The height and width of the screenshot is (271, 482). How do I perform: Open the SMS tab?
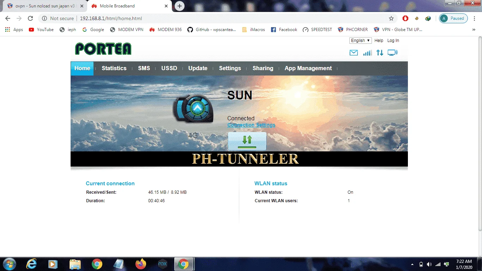(x=144, y=68)
